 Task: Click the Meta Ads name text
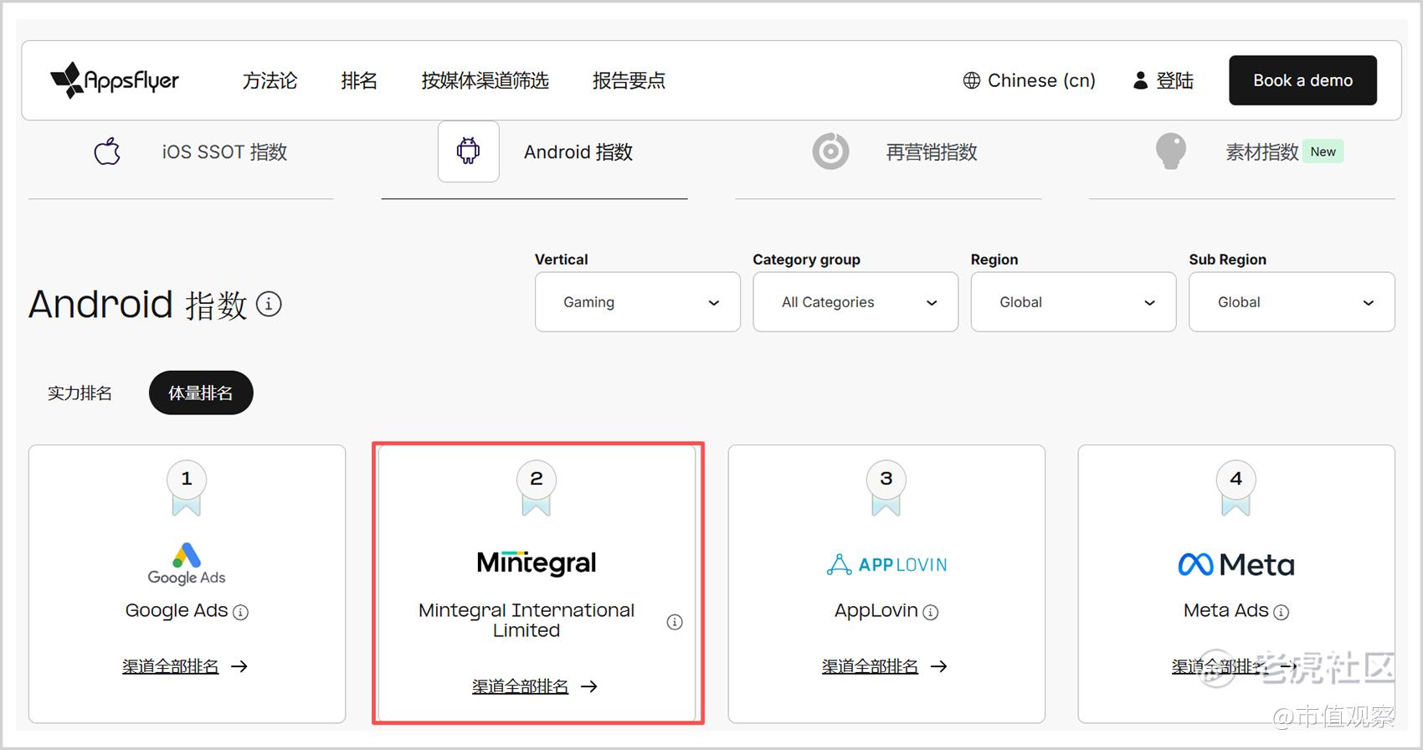pos(1226,611)
